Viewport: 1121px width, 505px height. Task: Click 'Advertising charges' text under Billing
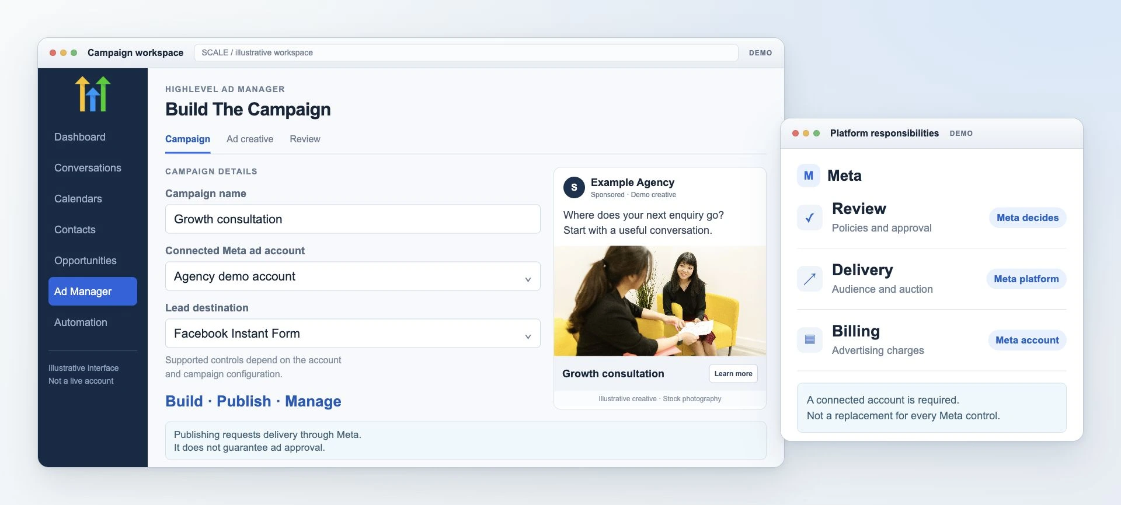click(x=878, y=350)
